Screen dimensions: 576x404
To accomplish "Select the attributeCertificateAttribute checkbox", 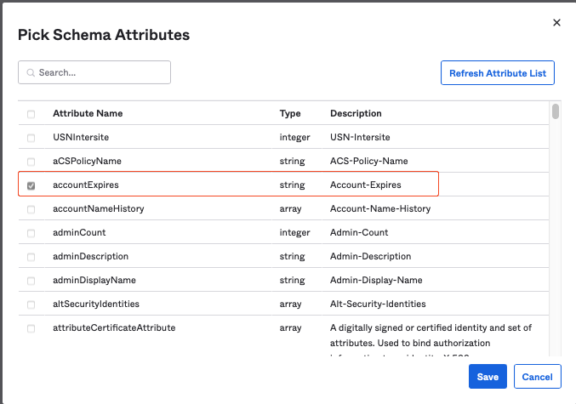I will click(31, 328).
